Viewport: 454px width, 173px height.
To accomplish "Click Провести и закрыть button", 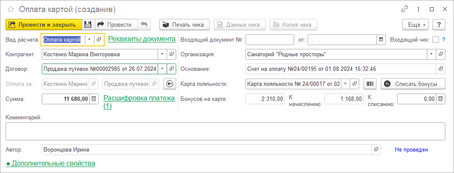I will (x=44, y=24).
